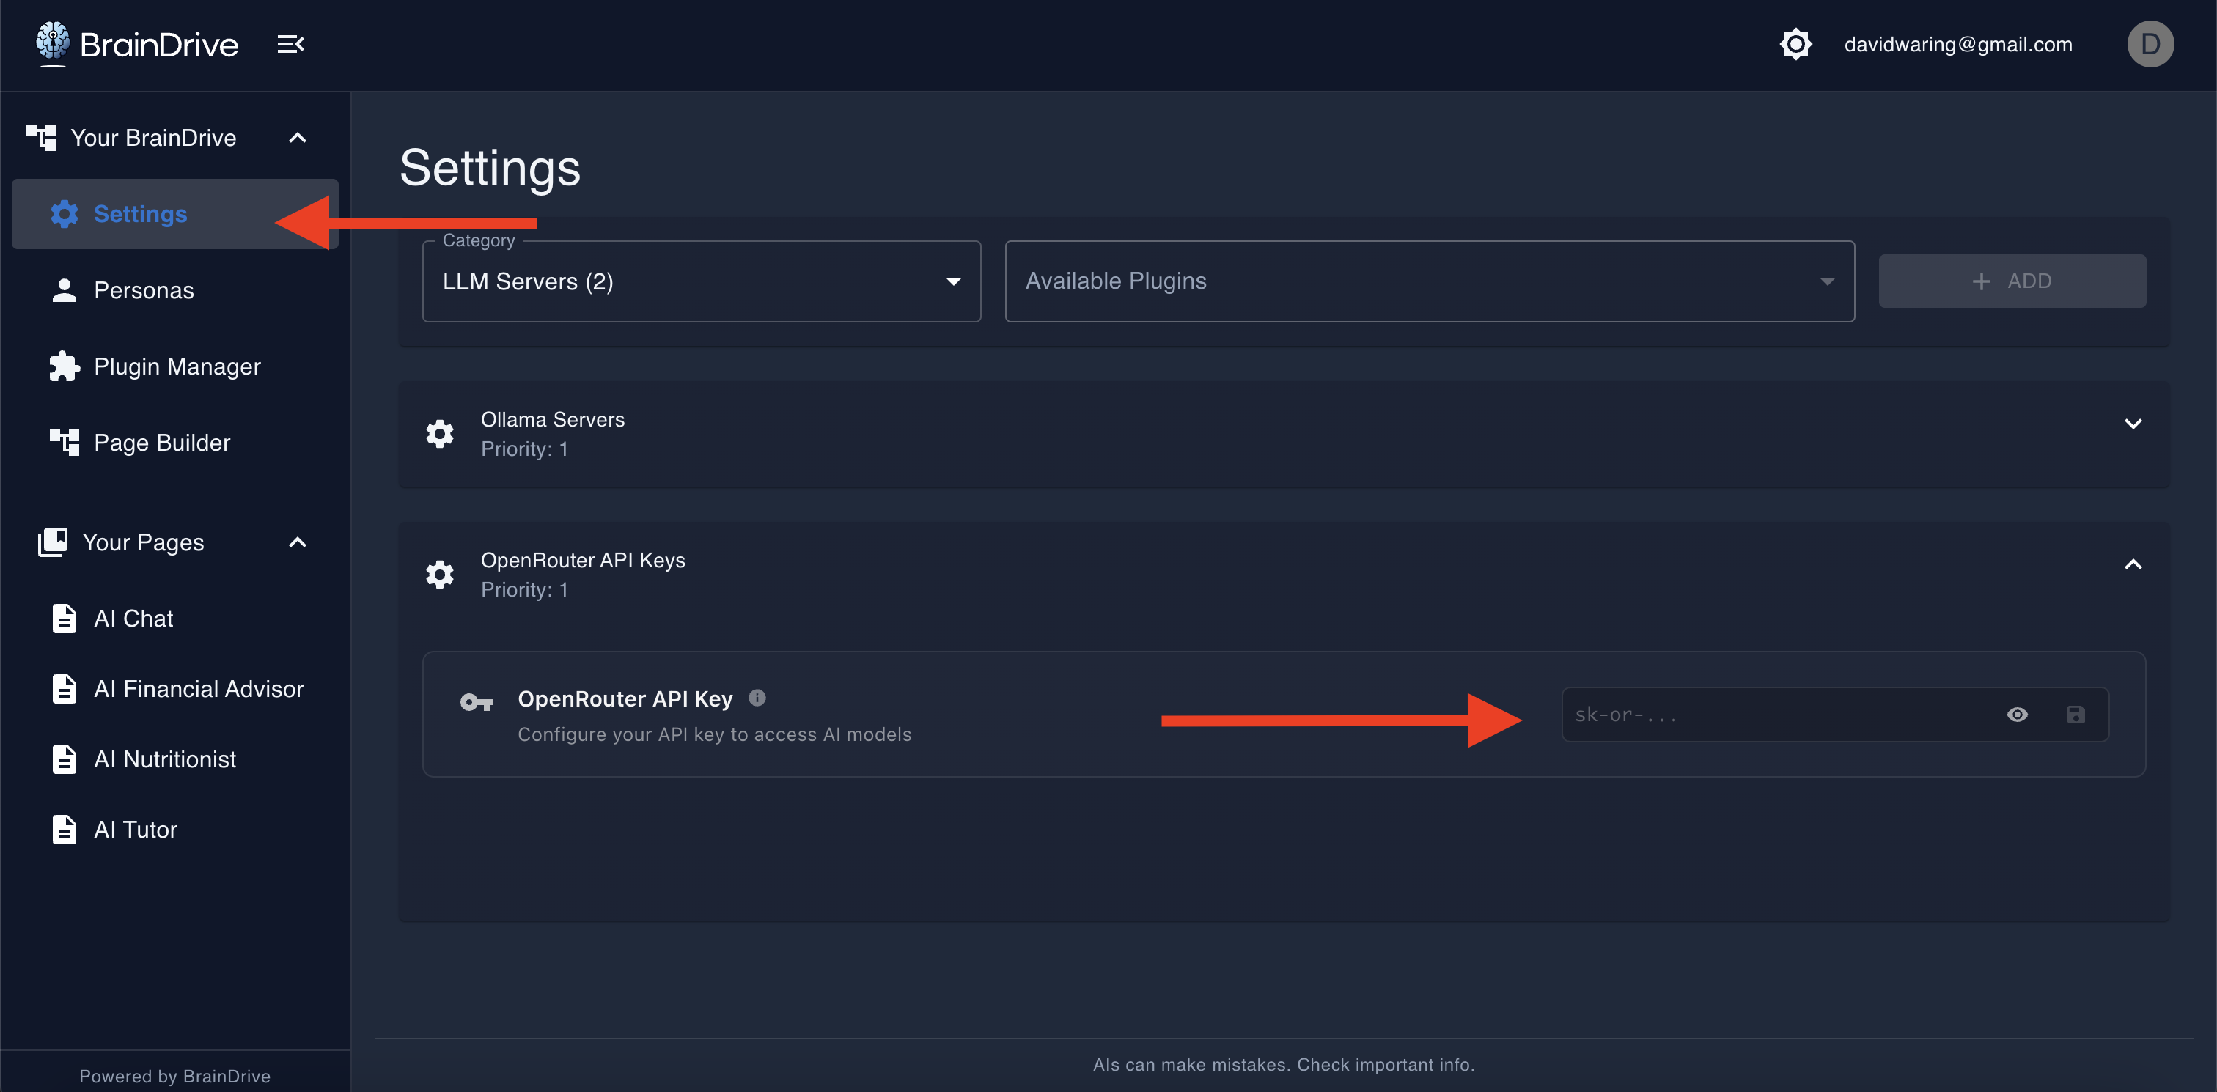Click the key icon beside OpenRouter API Key
This screenshot has height=1092, width=2217.
tap(476, 702)
